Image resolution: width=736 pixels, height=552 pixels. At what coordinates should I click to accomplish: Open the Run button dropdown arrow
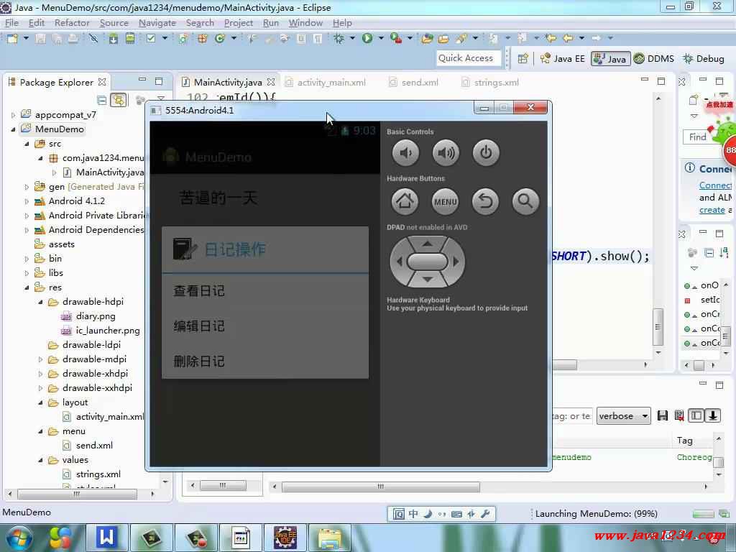381,38
